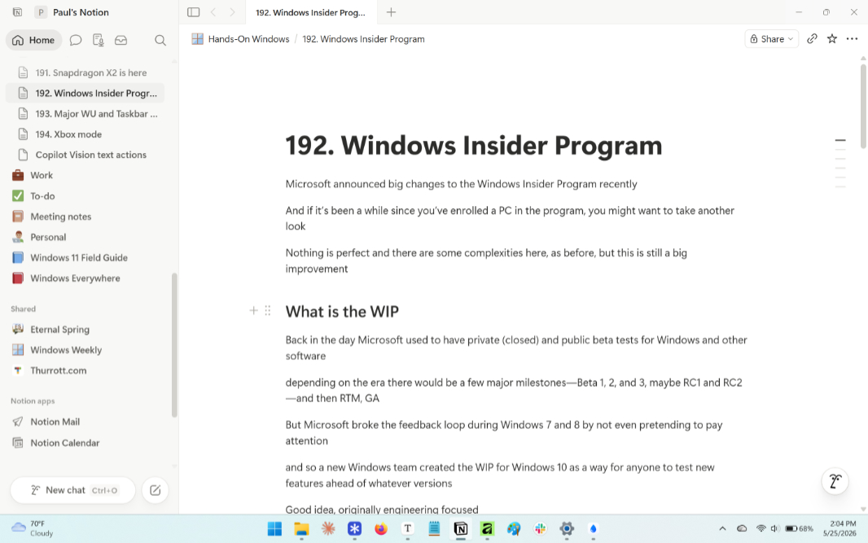
Task: Open the Inbox tray icon
Action: [121, 40]
